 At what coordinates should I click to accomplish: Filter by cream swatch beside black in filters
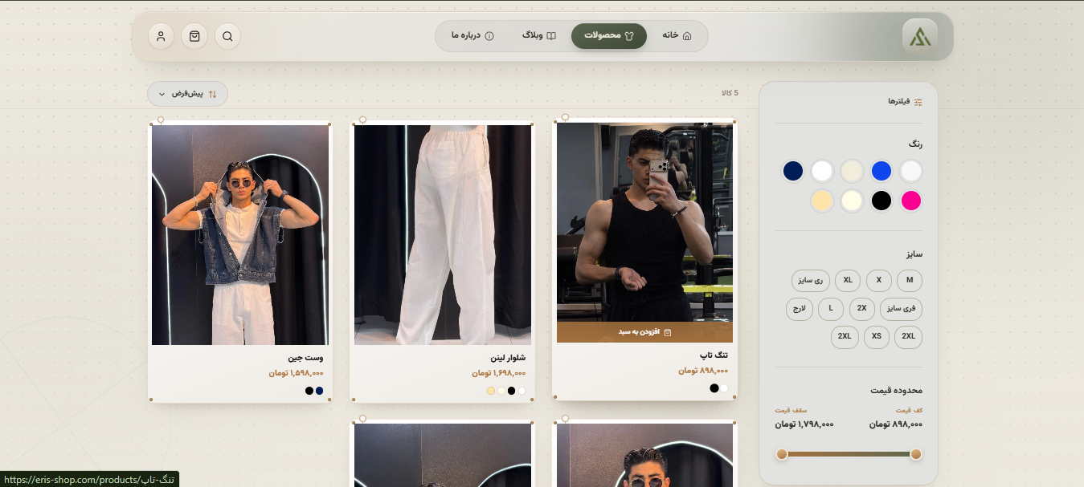[852, 201]
